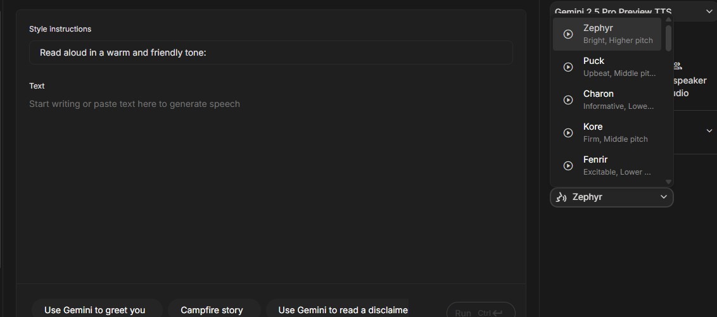Play the Kore voice preview
Screen dimensions: 717x317
click(x=568, y=133)
